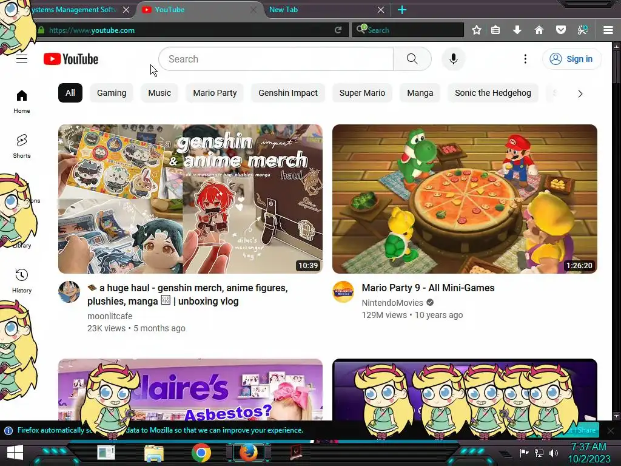
Task: Visit the moonlitcafe channel link
Action: (110, 316)
